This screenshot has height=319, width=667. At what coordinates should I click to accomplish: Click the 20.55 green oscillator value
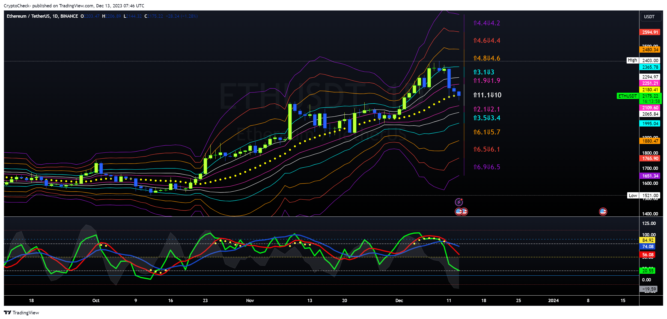[647, 271]
